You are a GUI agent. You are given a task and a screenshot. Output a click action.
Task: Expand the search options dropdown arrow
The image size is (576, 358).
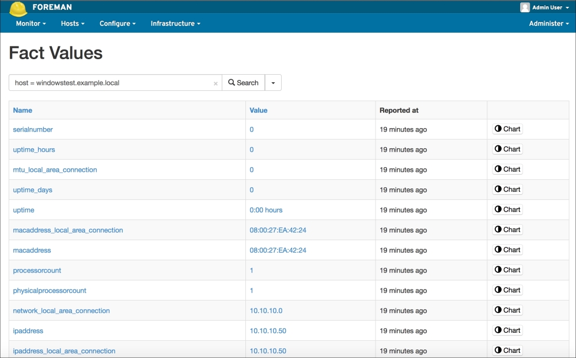(x=273, y=83)
